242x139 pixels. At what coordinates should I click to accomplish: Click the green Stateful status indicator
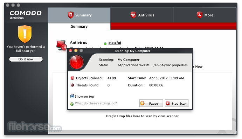pos(105,43)
